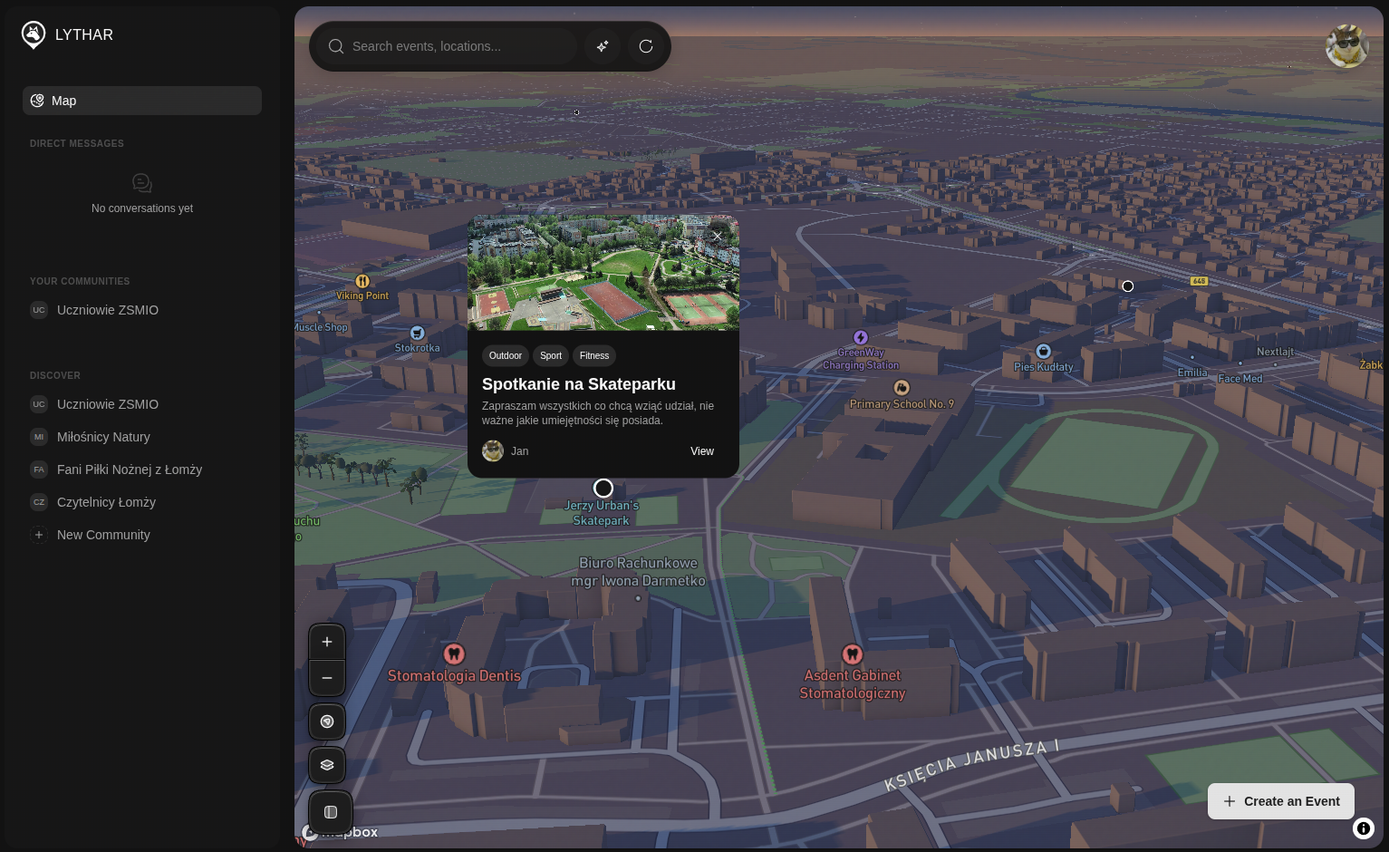Focus the Search events, locations field
1389x852 pixels.
click(x=458, y=46)
